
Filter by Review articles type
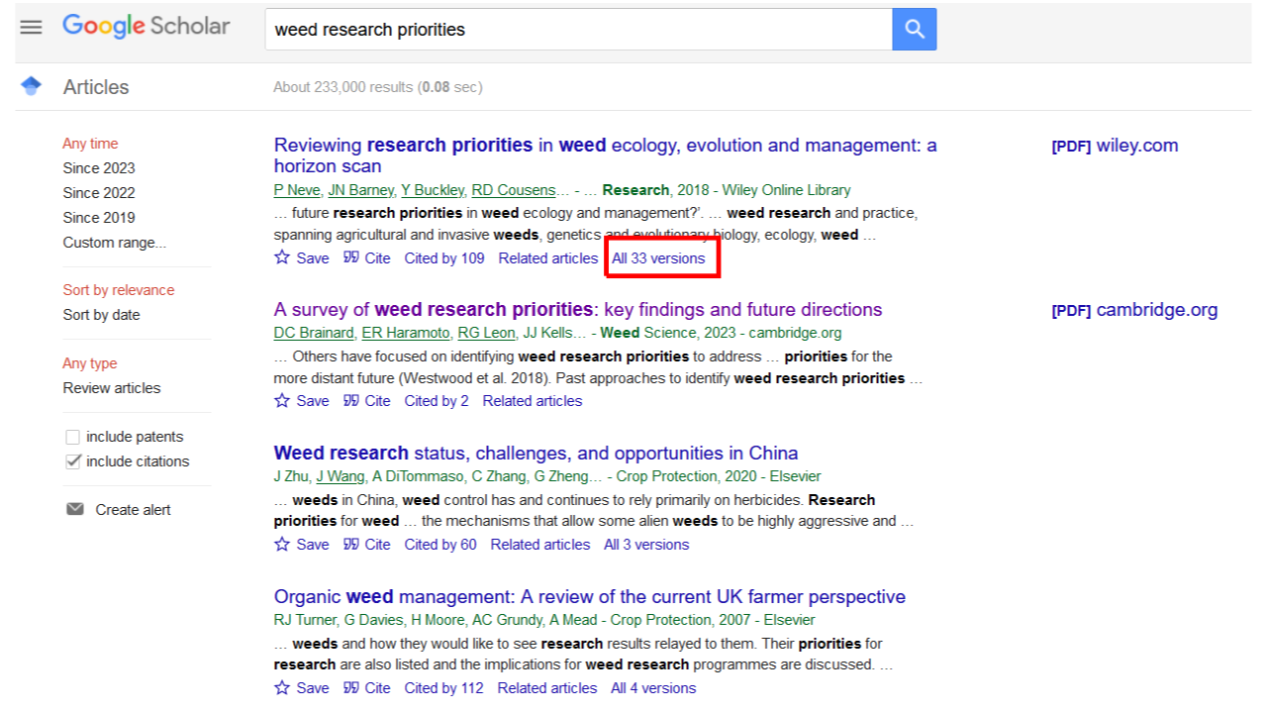pyautogui.click(x=111, y=388)
